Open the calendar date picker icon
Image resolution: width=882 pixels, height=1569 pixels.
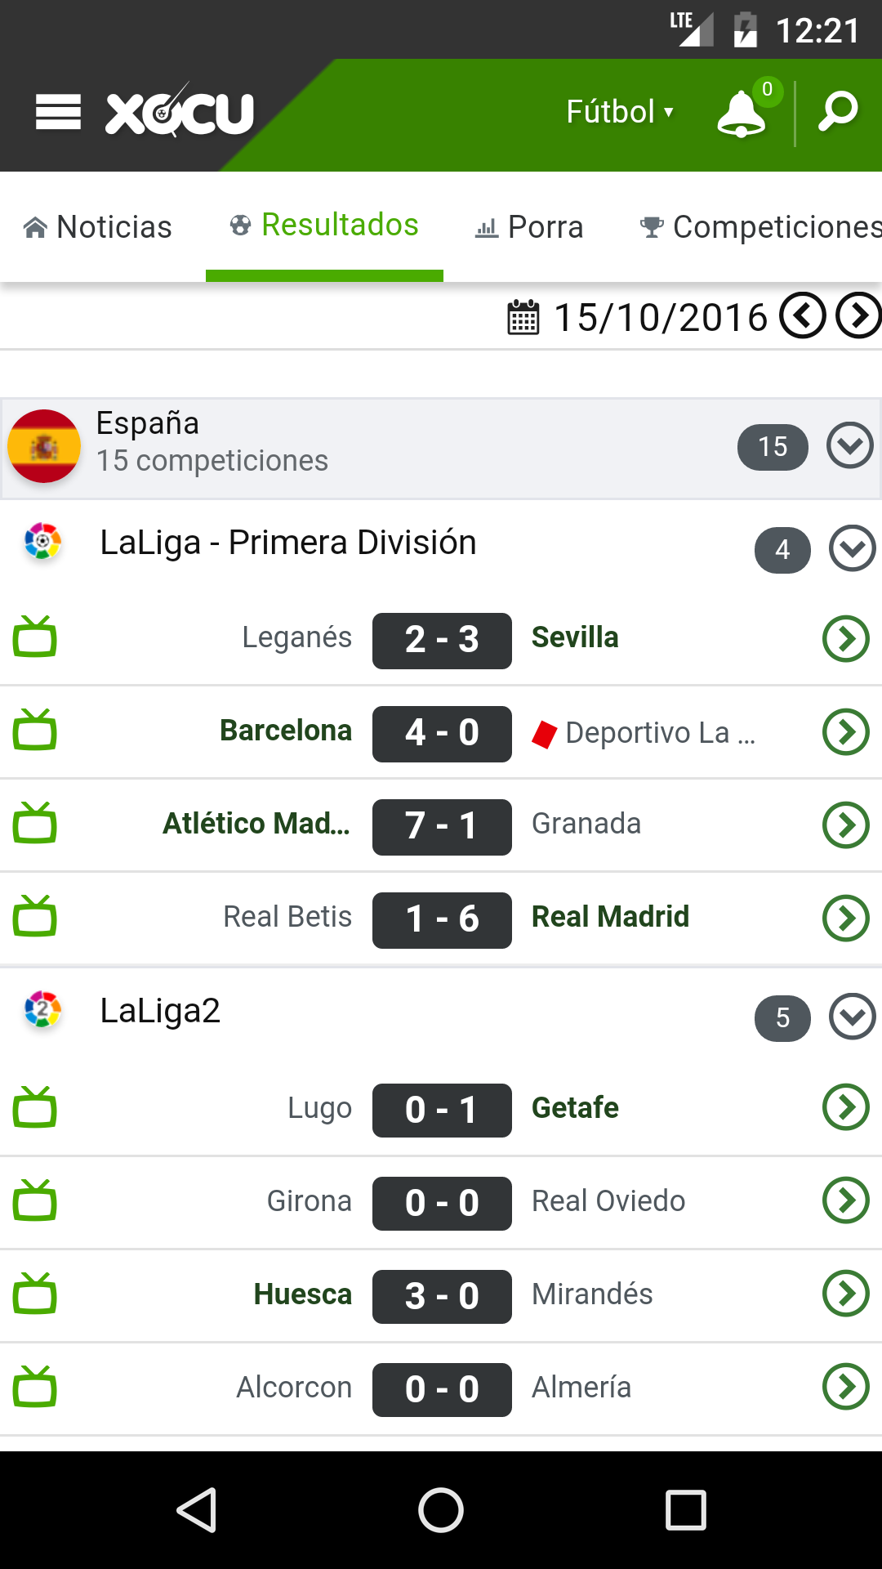click(x=523, y=317)
